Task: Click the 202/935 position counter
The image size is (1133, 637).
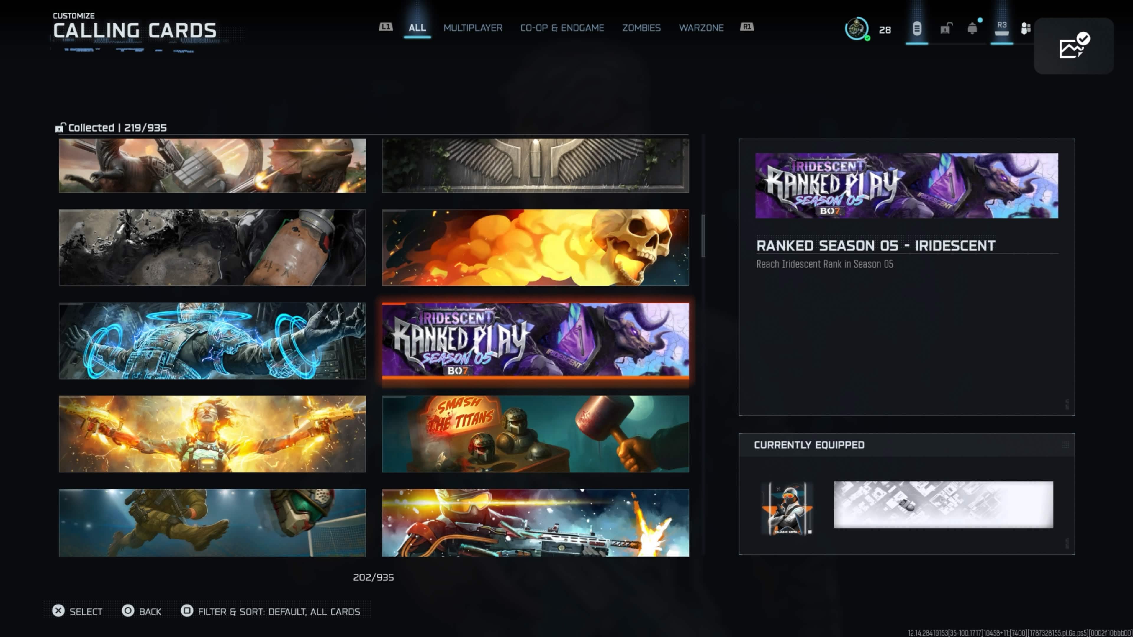Action: coord(374,577)
